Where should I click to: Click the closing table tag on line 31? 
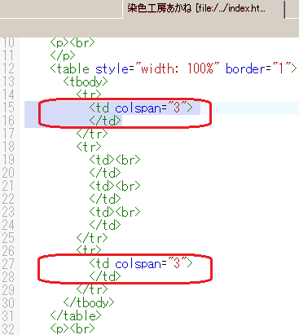[x=76, y=315]
